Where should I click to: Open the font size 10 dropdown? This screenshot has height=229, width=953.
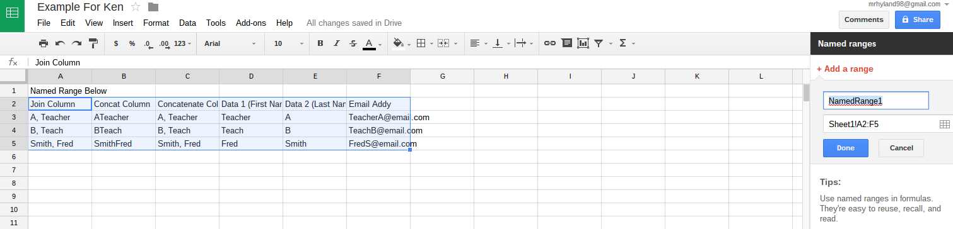coord(289,43)
